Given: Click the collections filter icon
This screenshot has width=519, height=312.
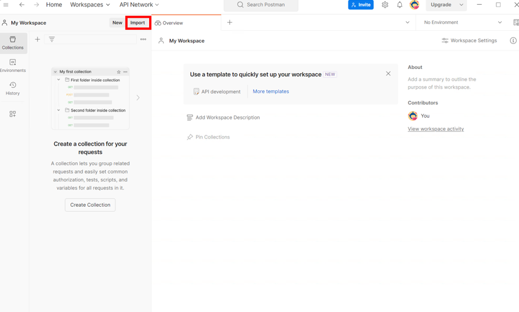Looking at the screenshot, I should 52,39.
